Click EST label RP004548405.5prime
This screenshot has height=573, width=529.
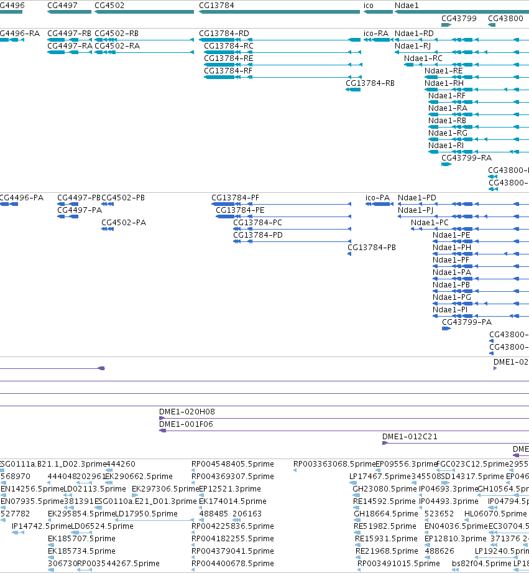pos(232,464)
